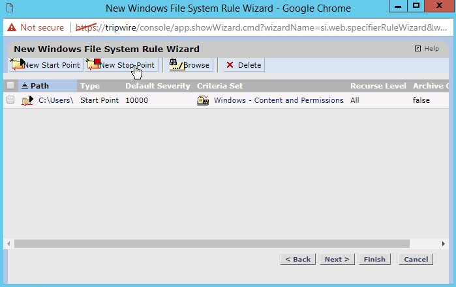Click the Chrome address bar URL

[261, 27]
